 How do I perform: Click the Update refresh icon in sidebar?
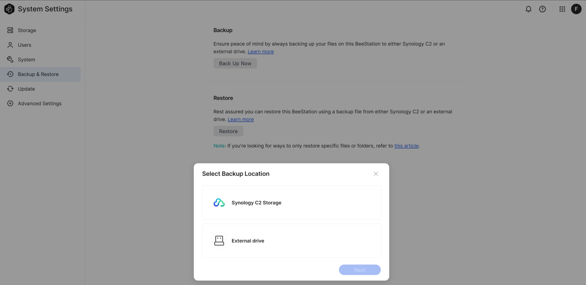point(10,89)
